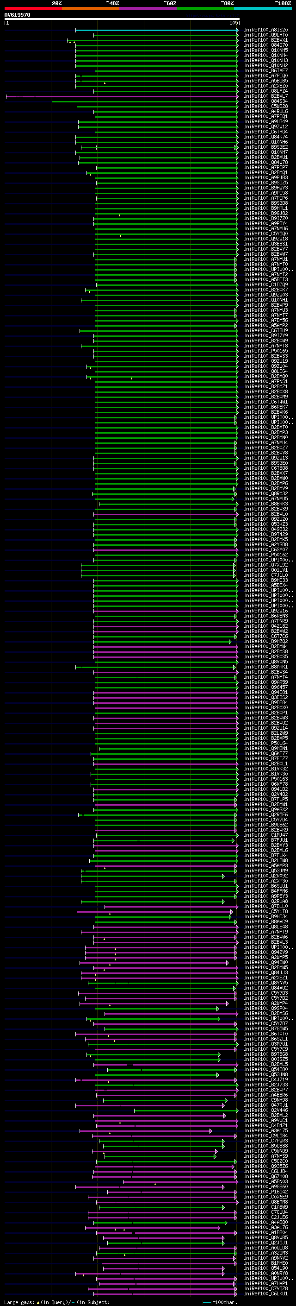Image resolution: width=296 pixels, height=1306 pixels.
Task: Select the UniRef100_Q54190 label
Action: pos(265,1268)
